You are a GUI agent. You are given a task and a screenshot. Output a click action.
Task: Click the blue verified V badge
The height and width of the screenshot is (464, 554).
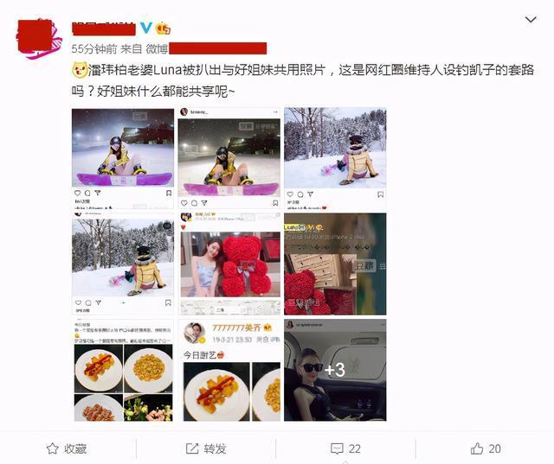(x=146, y=28)
